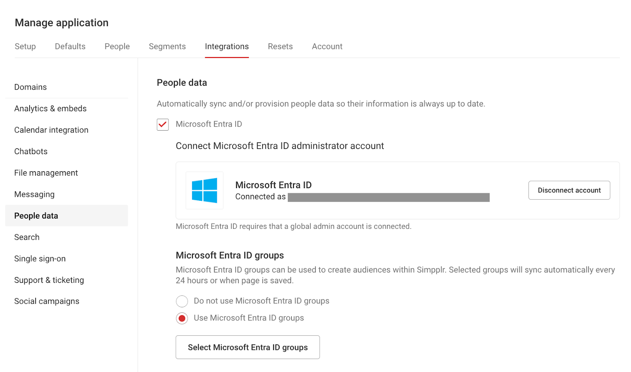Screen dimensions: 631x372
Task: Open Analytics & embeds settings
Action: click(x=67, y=108)
